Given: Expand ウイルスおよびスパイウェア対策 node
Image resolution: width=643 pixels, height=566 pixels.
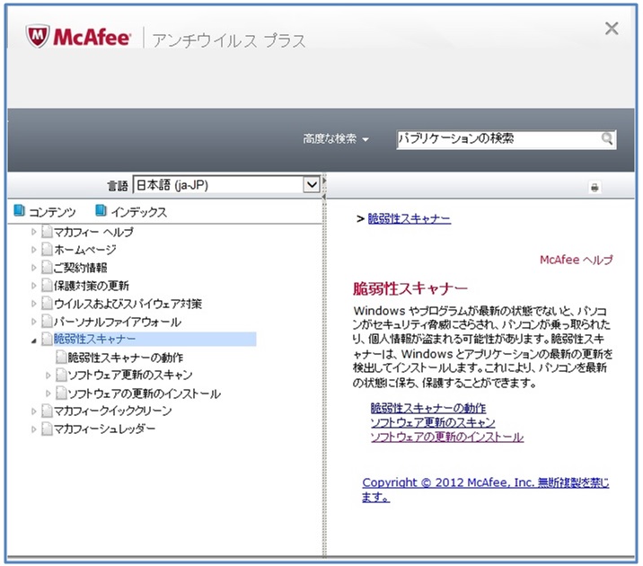Looking at the screenshot, I should point(33,304).
